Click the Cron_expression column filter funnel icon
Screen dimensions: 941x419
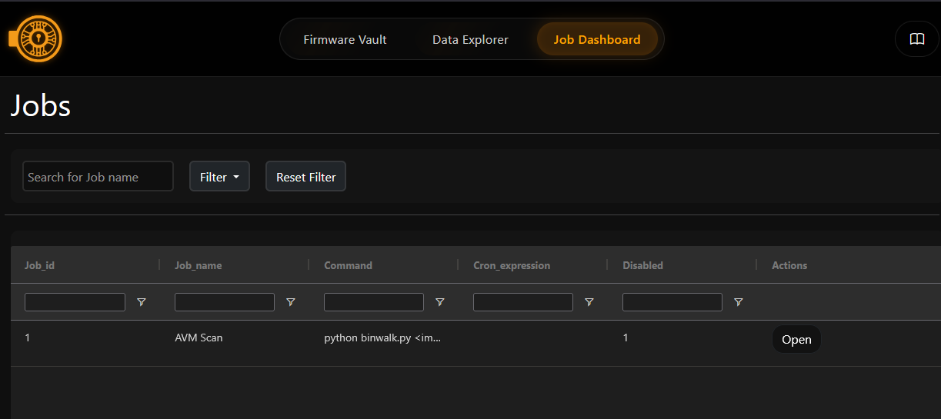pos(589,302)
